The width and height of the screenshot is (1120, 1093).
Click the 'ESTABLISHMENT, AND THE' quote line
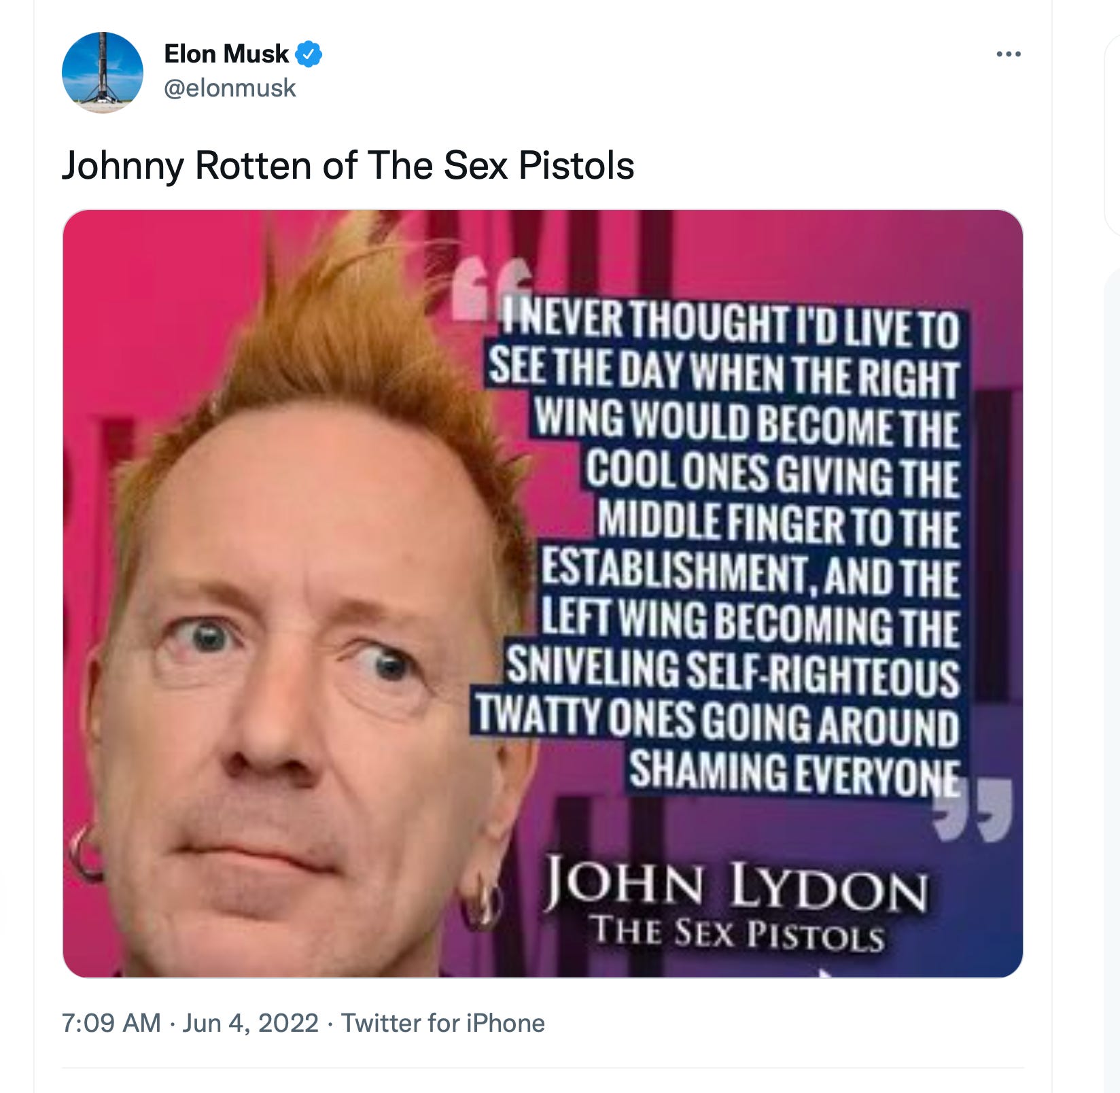pos(750,572)
